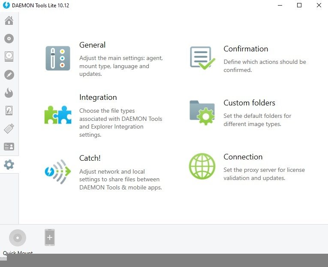Open the License card icon in sidebar
Image resolution: width=328 pixels, height=267 pixels.
coord(9,147)
